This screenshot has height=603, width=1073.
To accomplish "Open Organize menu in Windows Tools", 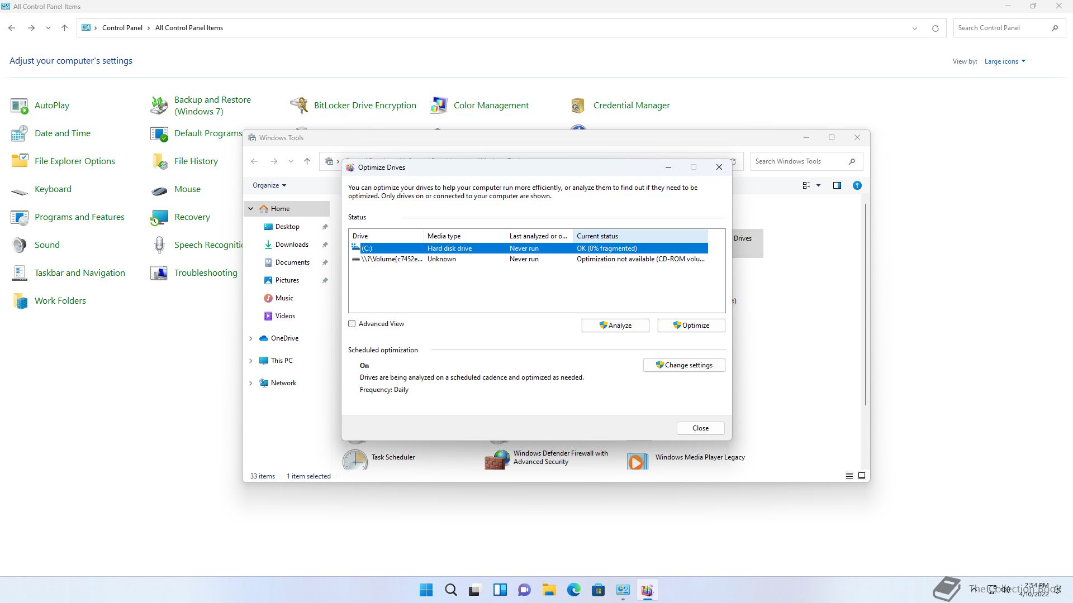I will 269,185.
